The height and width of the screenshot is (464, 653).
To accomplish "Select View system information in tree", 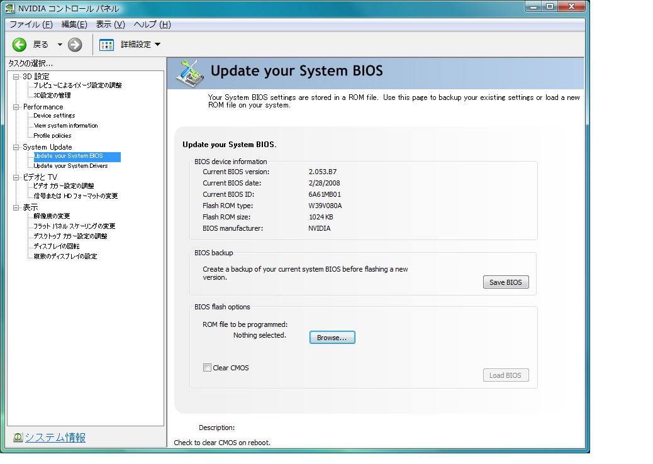I will click(65, 126).
